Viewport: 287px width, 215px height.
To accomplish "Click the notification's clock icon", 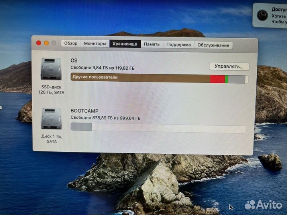I will 262,15.
